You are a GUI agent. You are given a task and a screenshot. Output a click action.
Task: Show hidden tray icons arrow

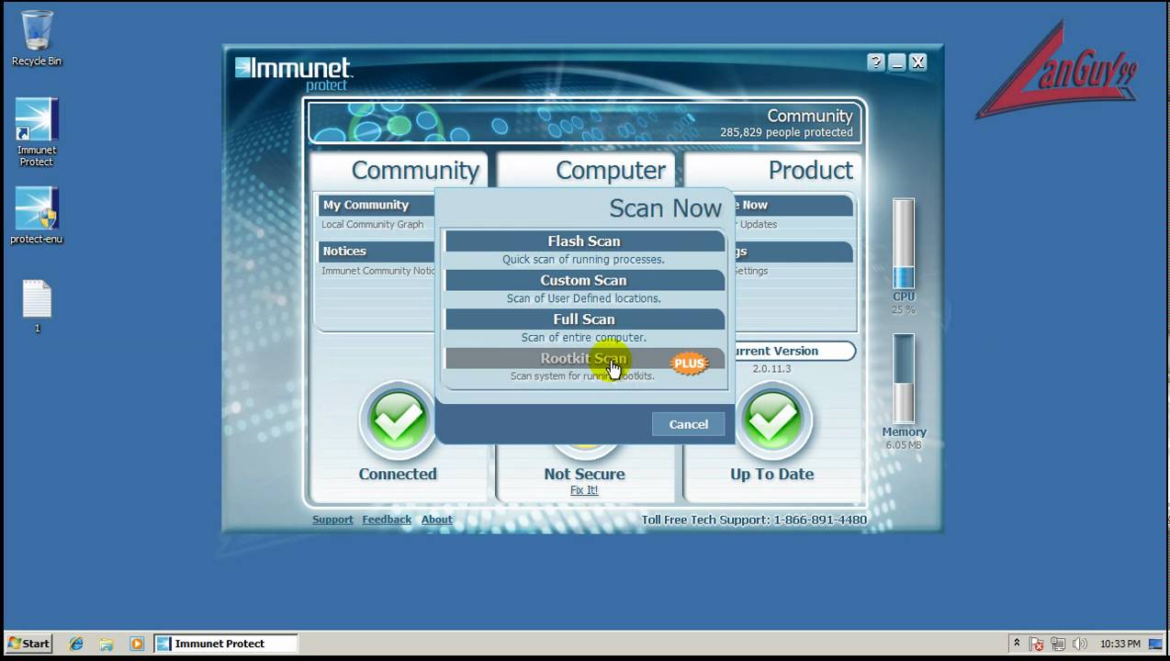coord(1017,644)
